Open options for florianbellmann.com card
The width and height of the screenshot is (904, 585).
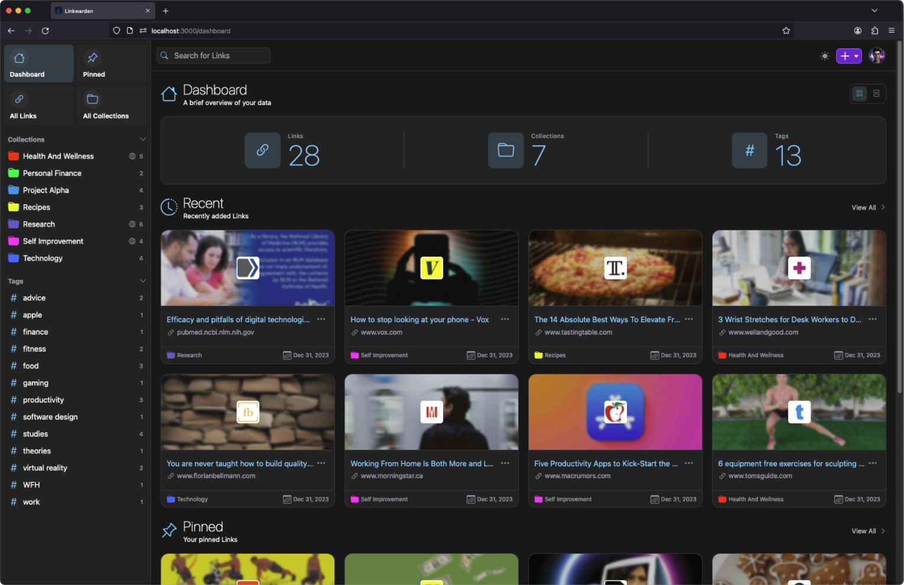(321, 463)
